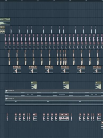Select the fourth 'Cla..5' clip from left
103x138 pixels.
(x=65, y=70)
